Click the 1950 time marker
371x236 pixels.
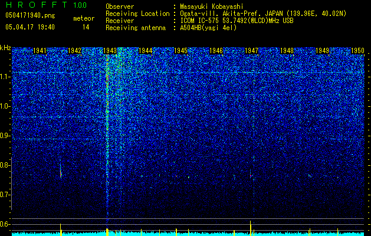[357, 51]
